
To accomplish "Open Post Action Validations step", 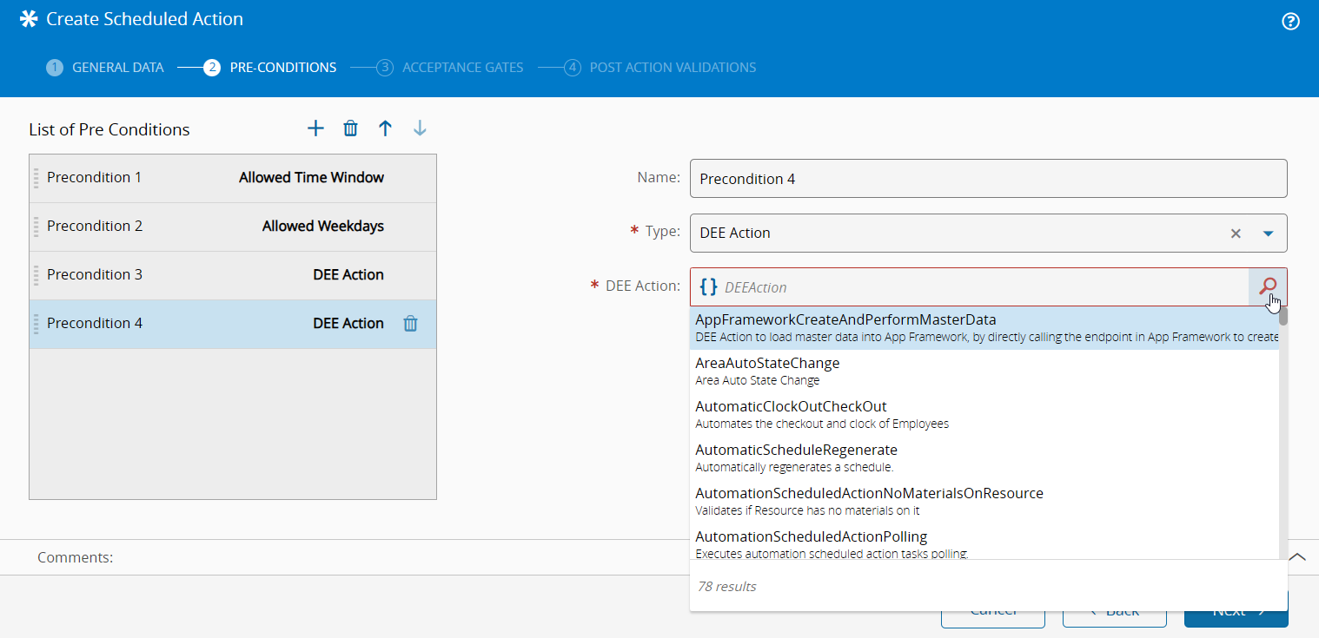I will [x=672, y=68].
